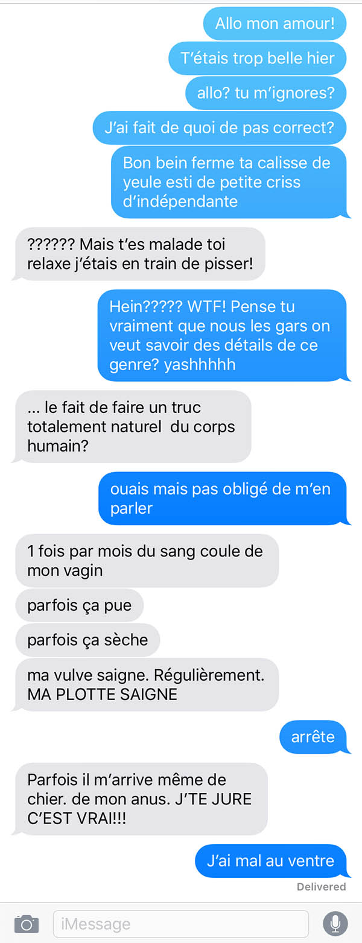Viewport: 362px width, 943px height.
Task: Select the "allo? tu m'ignores?" message
Action: 266,93
